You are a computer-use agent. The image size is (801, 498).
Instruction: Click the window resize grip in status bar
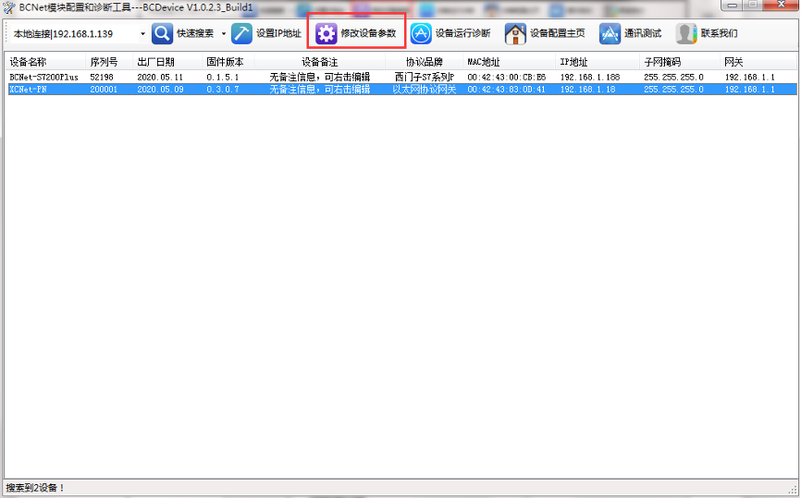pyautogui.click(x=793, y=490)
